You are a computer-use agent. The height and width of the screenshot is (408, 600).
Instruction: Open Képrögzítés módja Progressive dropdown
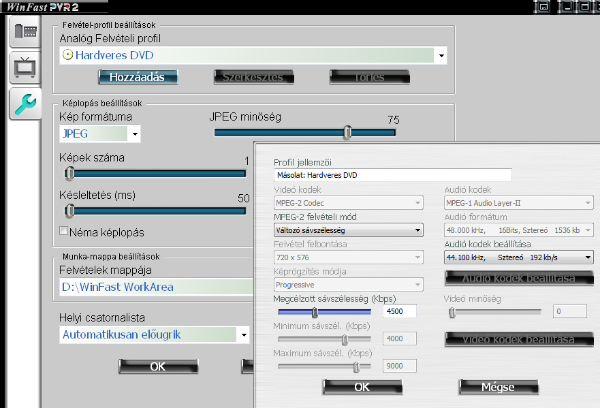click(348, 285)
